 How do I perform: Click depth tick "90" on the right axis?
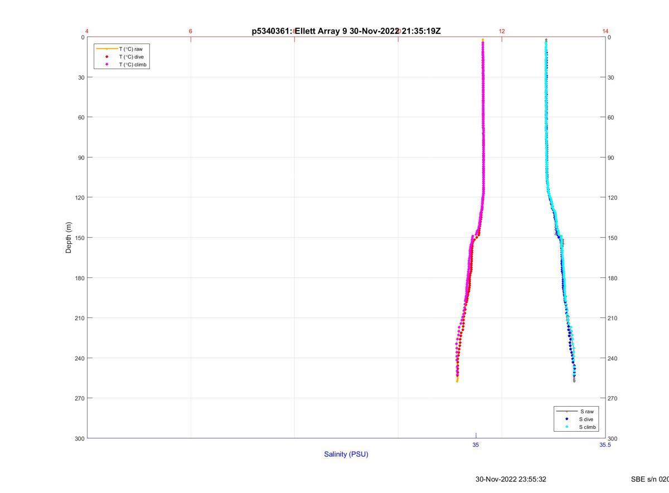click(x=612, y=158)
